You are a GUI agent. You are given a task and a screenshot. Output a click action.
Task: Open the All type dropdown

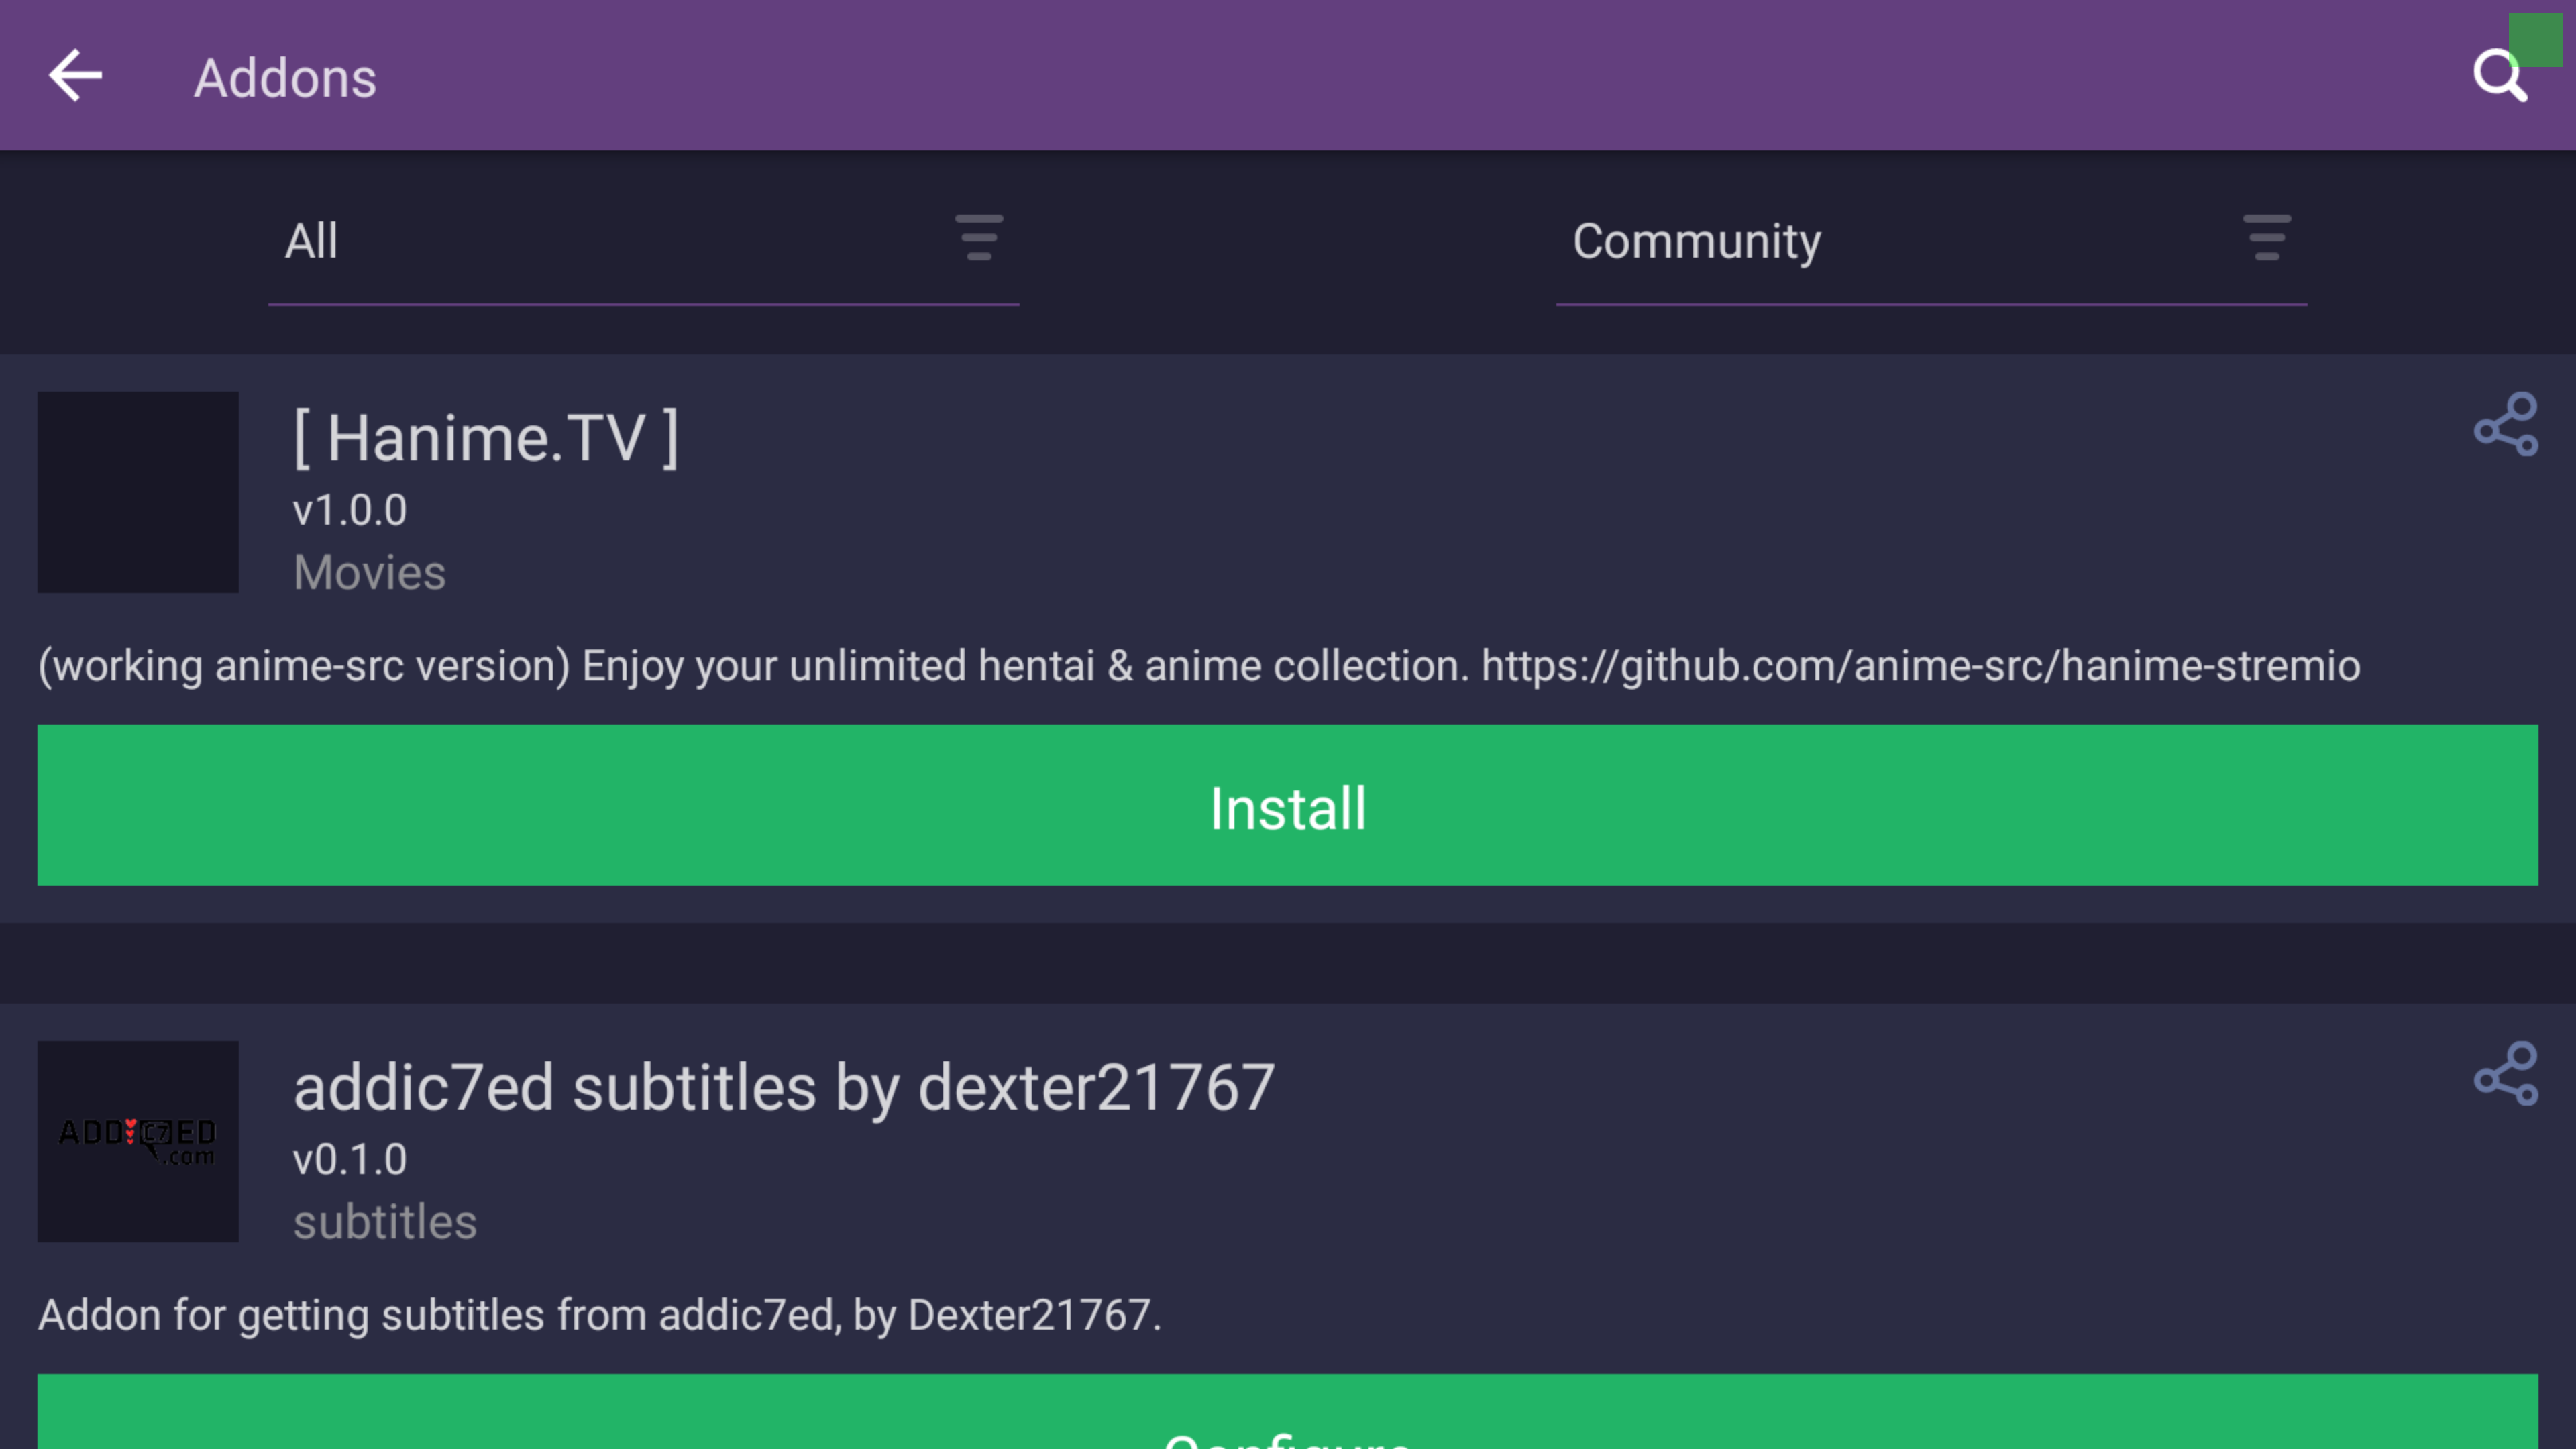tap(642, 241)
